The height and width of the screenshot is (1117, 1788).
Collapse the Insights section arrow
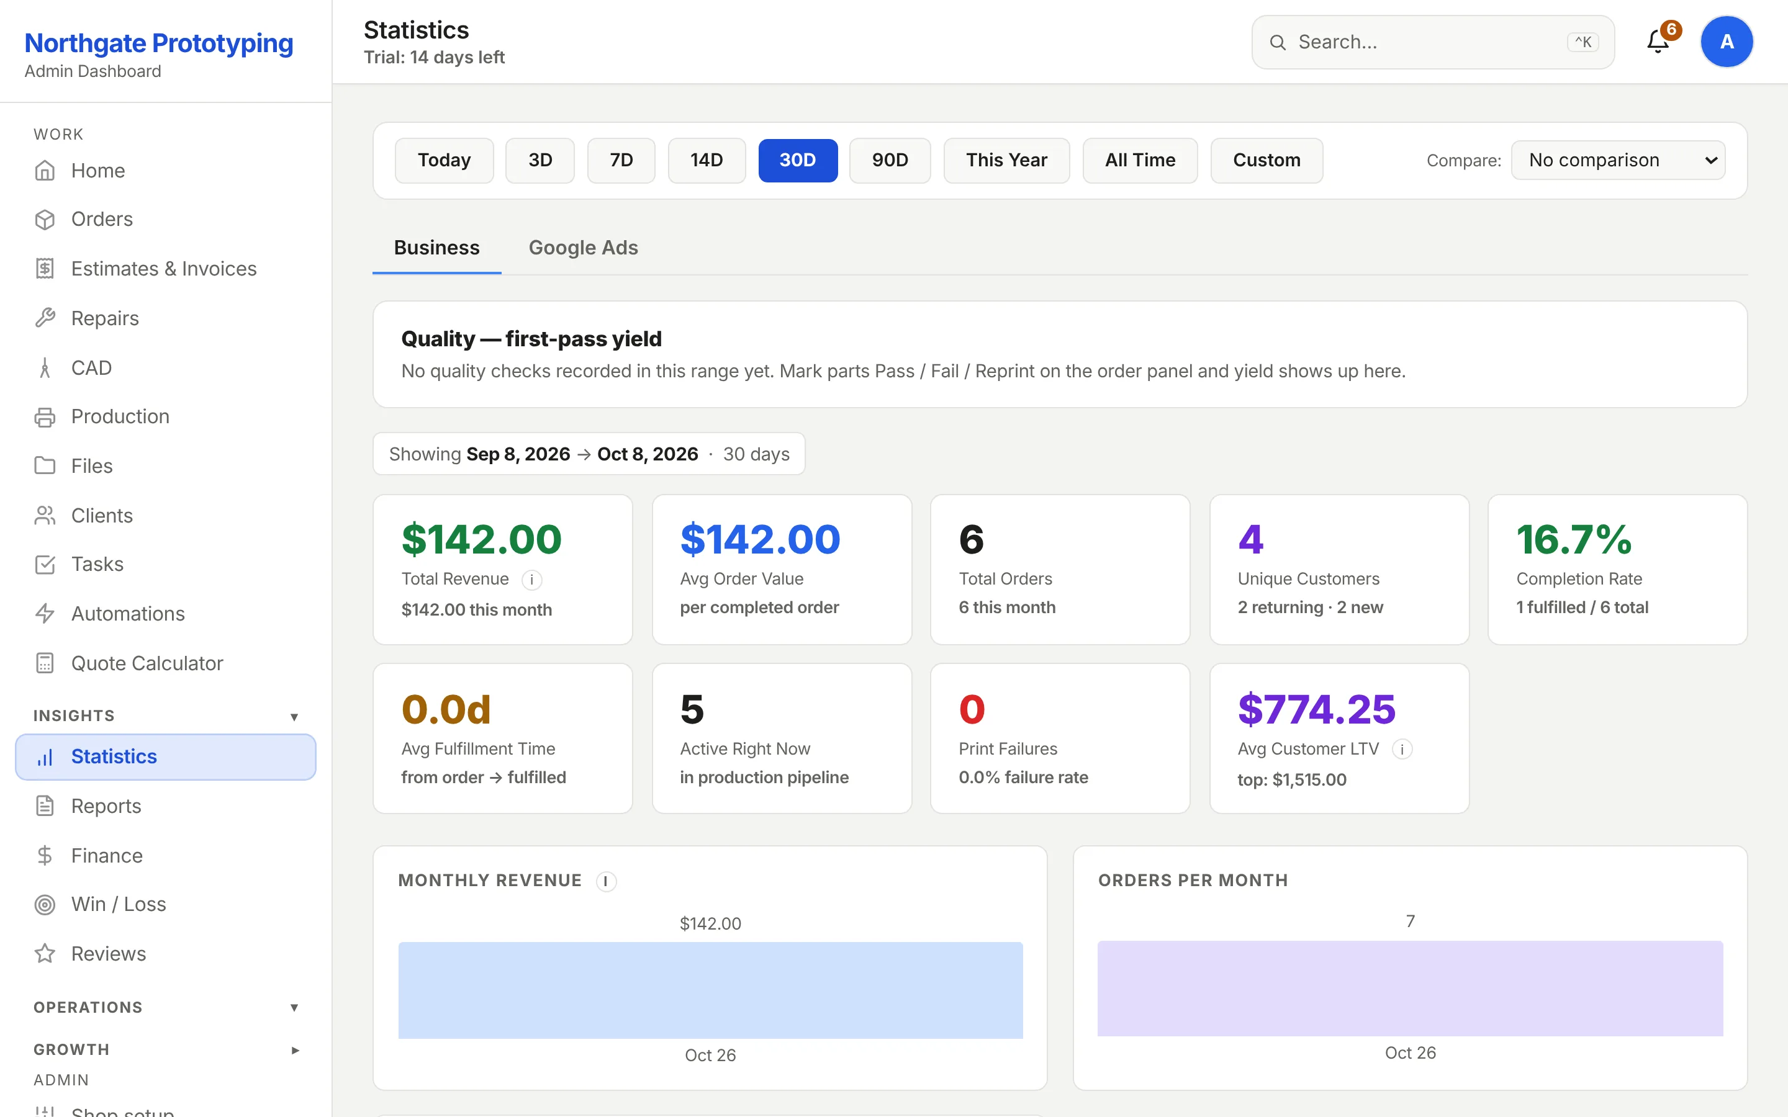point(294,717)
